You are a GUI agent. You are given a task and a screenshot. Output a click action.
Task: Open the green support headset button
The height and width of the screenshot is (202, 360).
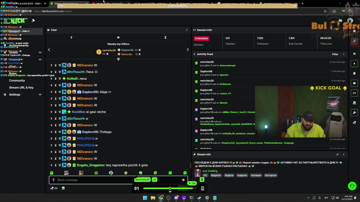tap(352, 186)
